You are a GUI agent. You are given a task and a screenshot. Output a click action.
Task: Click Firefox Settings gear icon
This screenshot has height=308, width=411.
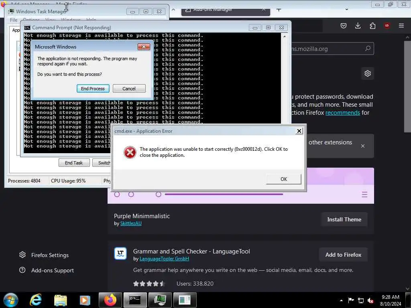[x=22, y=255]
